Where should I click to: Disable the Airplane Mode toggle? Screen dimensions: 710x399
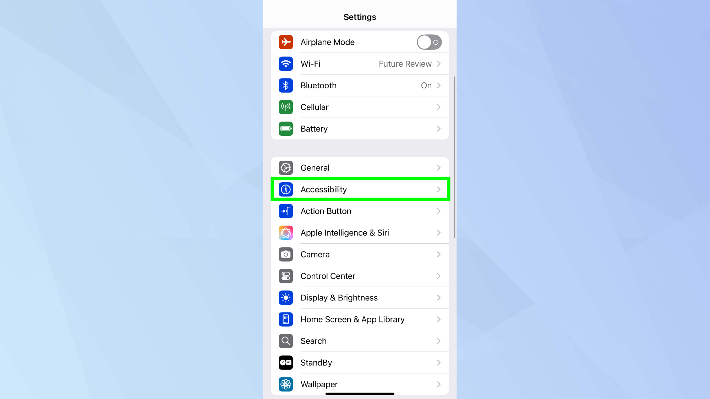pyautogui.click(x=428, y=42)
